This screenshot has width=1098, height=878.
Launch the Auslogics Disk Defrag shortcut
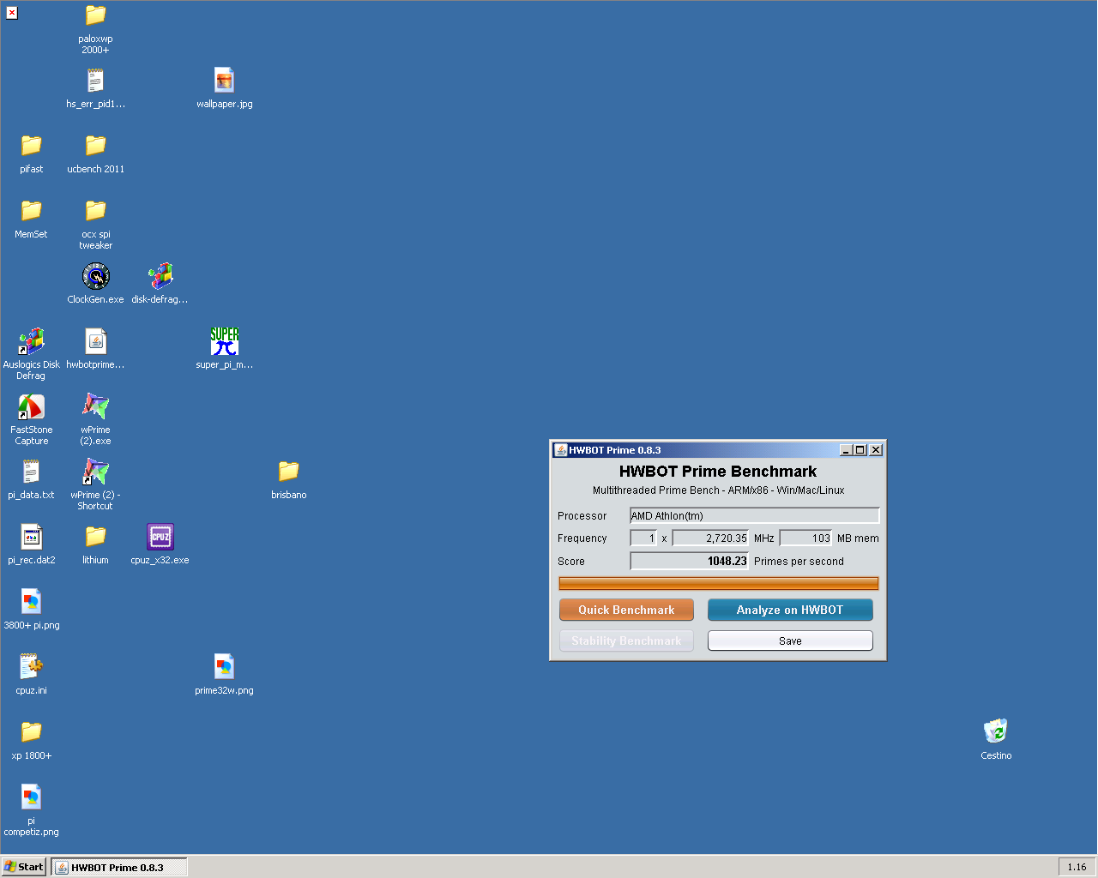(32, 341)
